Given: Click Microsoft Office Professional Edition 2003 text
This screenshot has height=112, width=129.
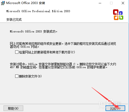Looking at the screenshot, I should pyautogui.click(x=38, y=11).
